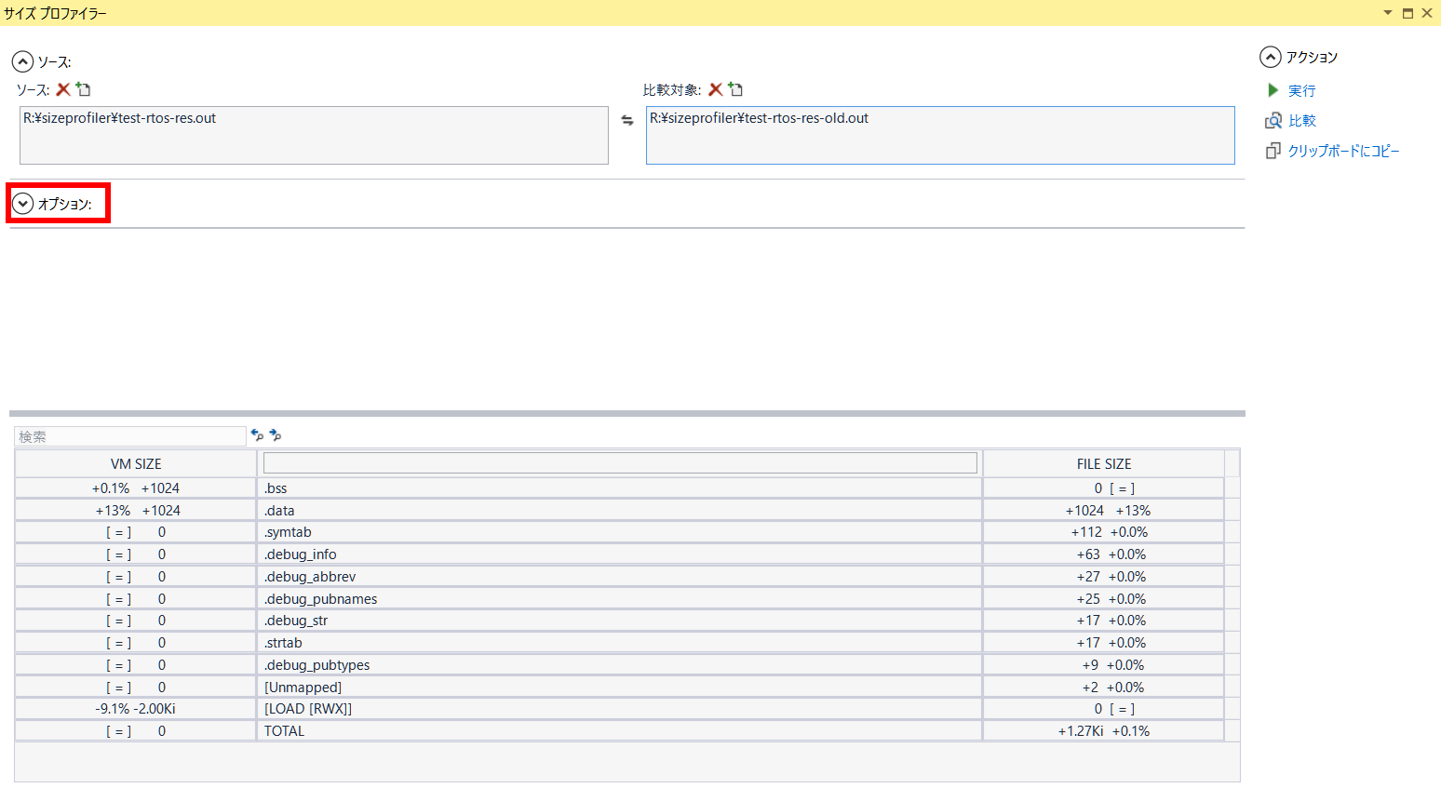Click the green run arrow icon
The image size is (1441, 788).
pos(1273,90)
